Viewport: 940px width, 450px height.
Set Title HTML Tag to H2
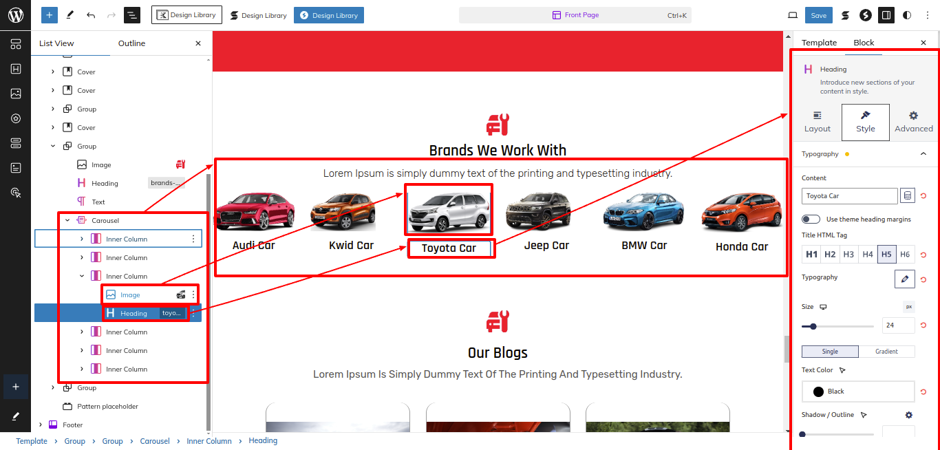point(830,255)
